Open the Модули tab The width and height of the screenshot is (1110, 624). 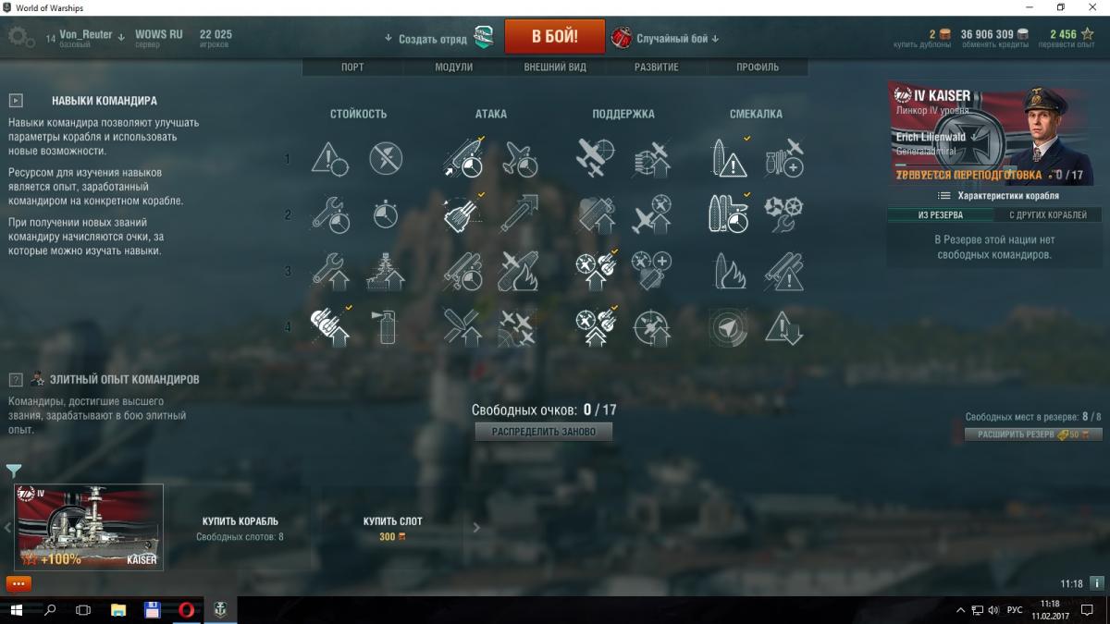pos(454,67)
